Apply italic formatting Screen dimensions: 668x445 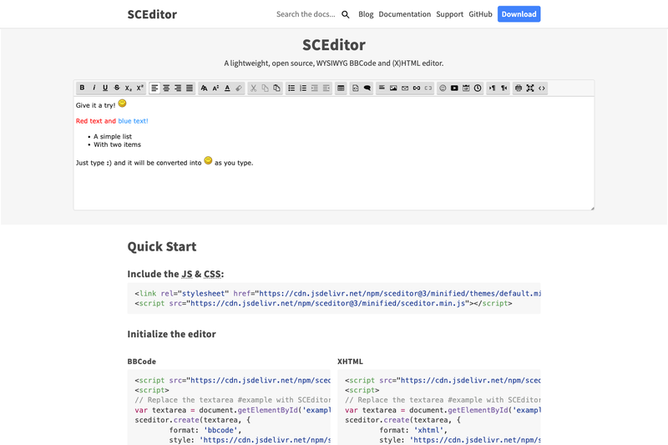94,88
